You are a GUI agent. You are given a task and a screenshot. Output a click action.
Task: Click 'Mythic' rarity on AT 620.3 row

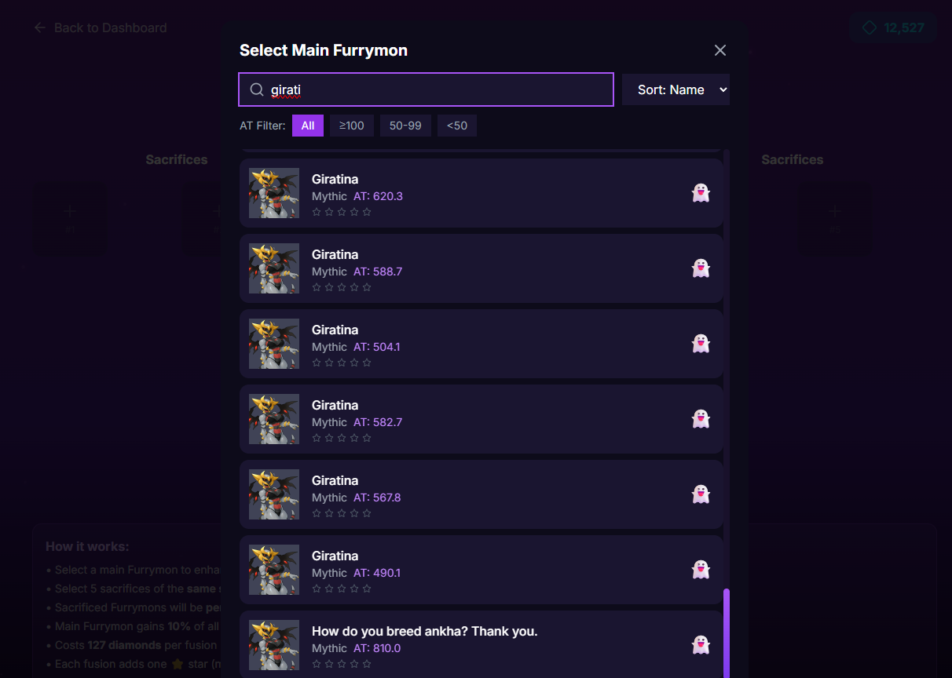(329, 196)
